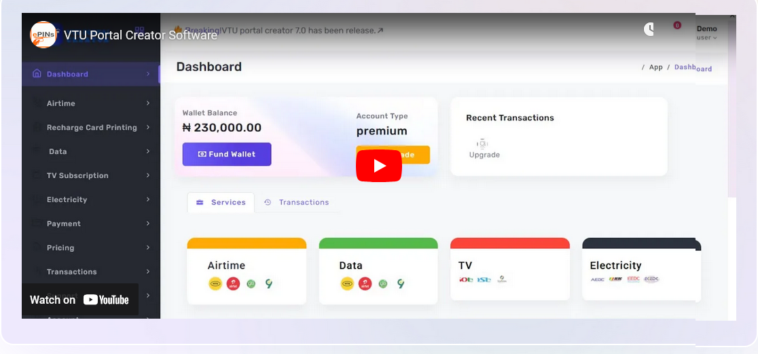Open the Airtime service card title
Viewport: 758px width, 354px height.
[x=226, y=266]
